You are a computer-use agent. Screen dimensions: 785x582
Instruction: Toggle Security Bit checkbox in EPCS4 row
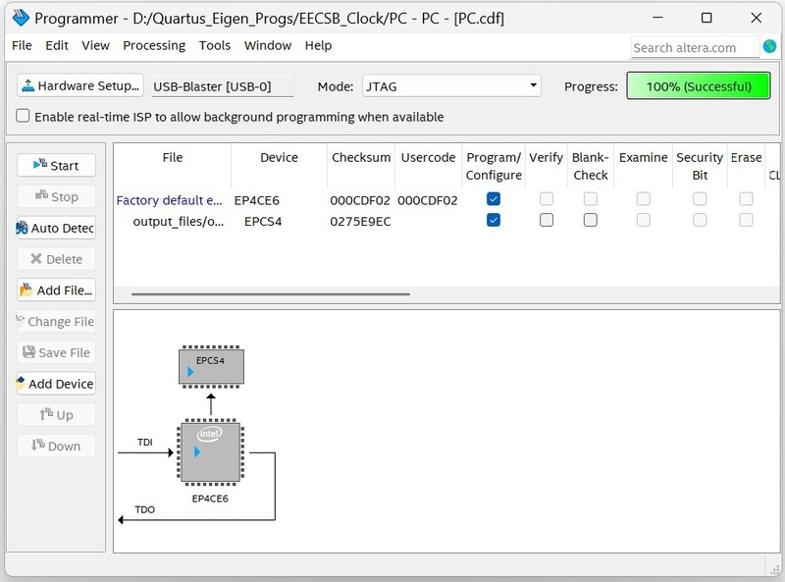point(700,220)
